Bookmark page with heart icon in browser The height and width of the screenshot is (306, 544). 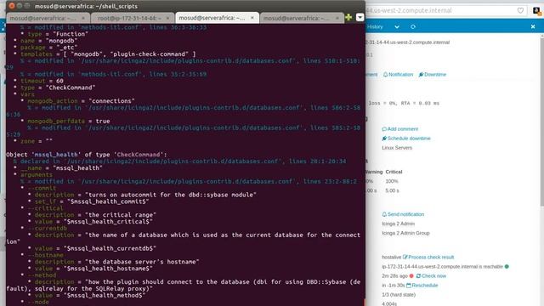520,10
